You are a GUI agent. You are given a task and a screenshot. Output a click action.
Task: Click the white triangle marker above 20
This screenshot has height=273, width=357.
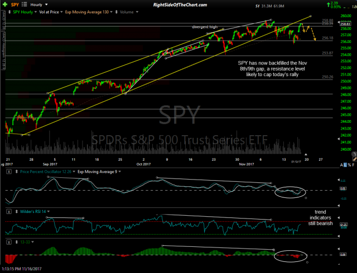306,155
